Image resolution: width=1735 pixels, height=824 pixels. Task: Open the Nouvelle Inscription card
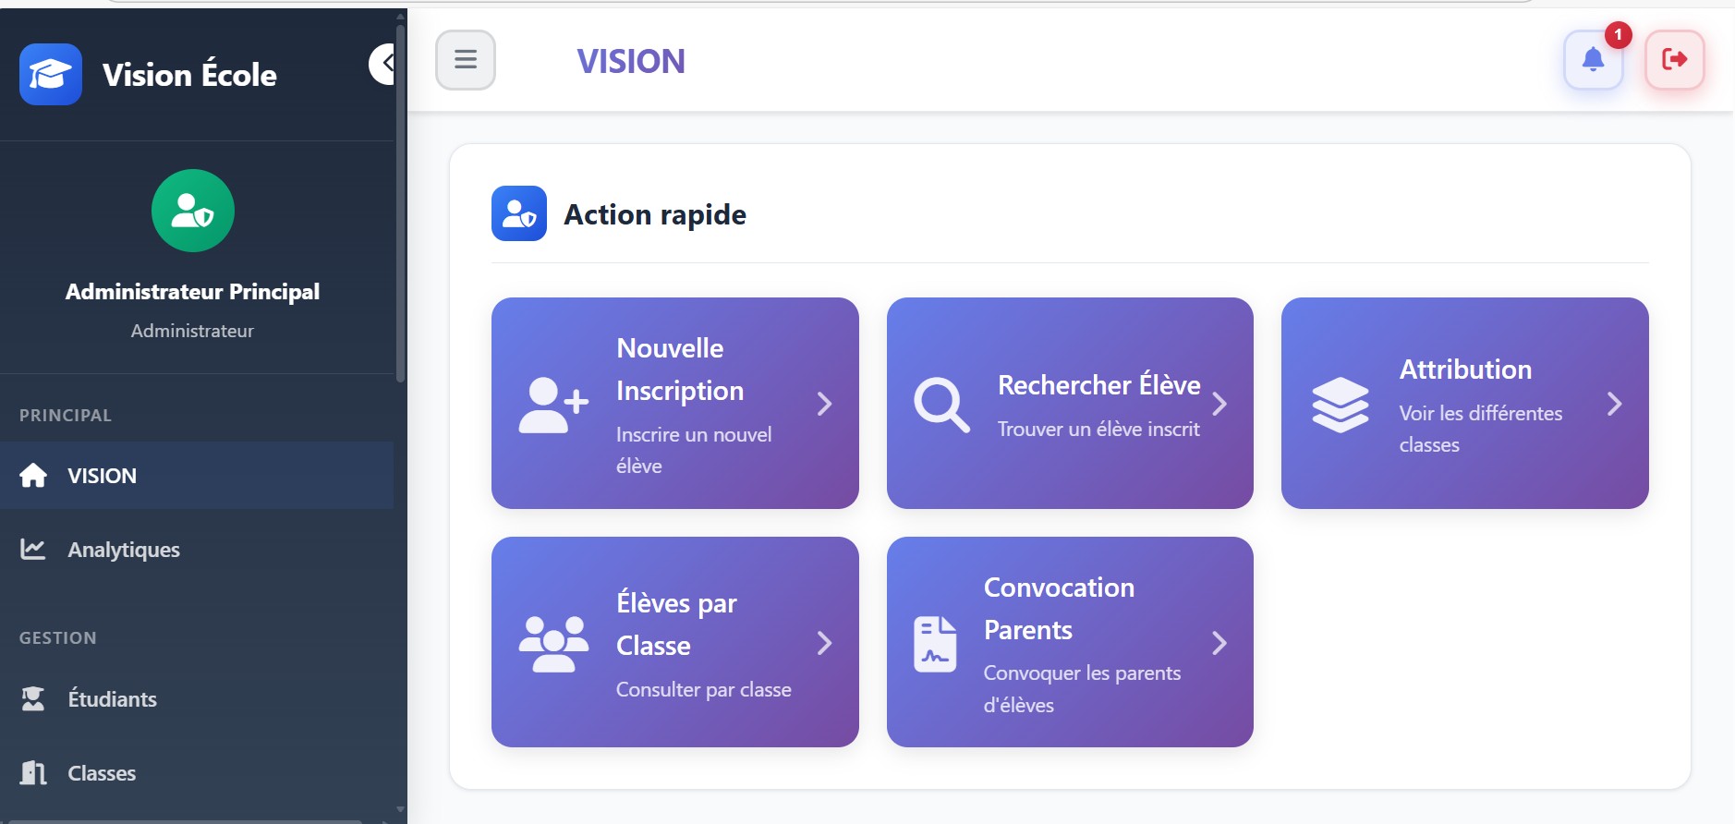[675, 404]
